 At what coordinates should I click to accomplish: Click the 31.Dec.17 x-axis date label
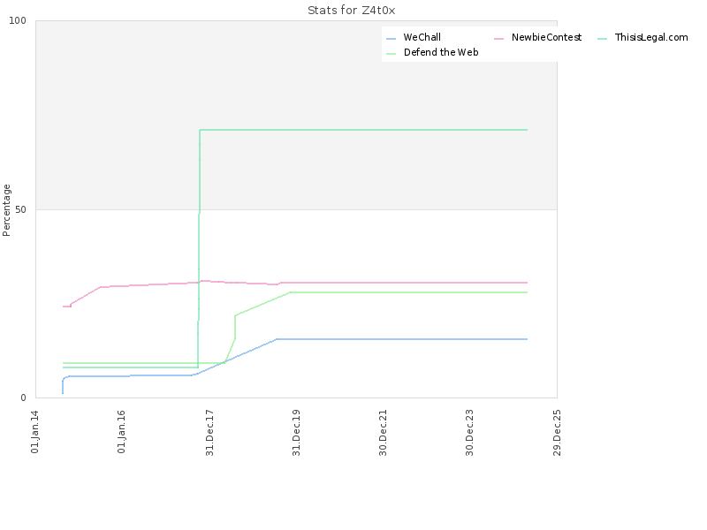(209, 431)
